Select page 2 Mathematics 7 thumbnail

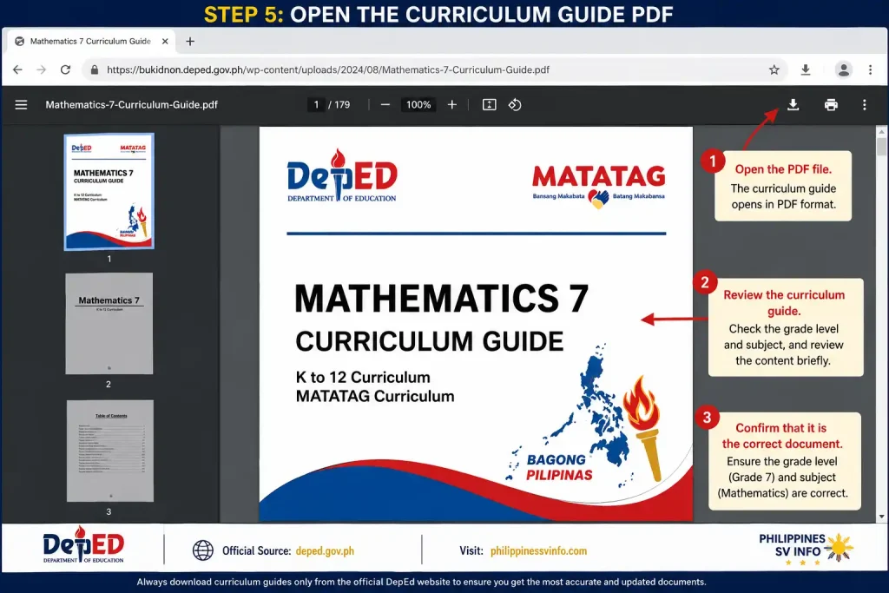point(109,324)
